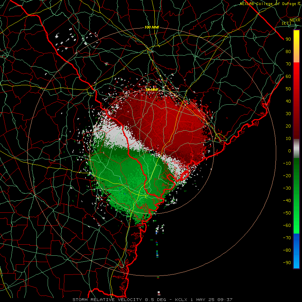Click the positive 20 value on the legend

tap(288, 126)
